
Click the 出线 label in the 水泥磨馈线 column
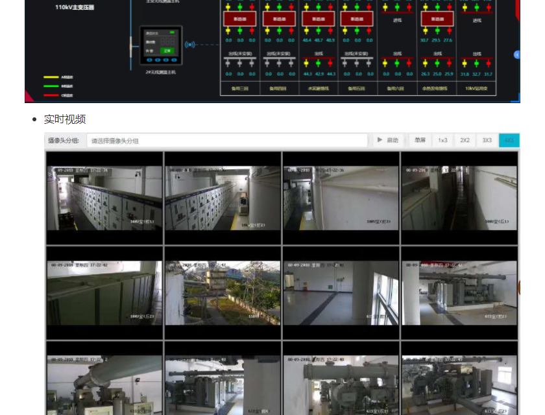pos(319,53)
